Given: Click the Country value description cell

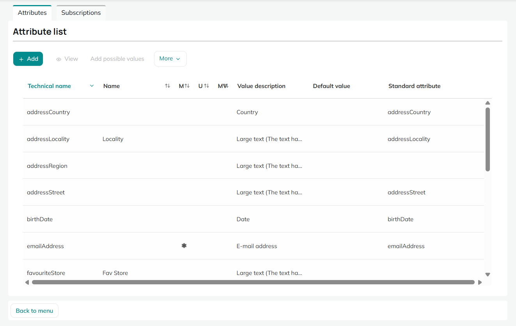Looking at the screenshot, I should [x=247, y=112].
